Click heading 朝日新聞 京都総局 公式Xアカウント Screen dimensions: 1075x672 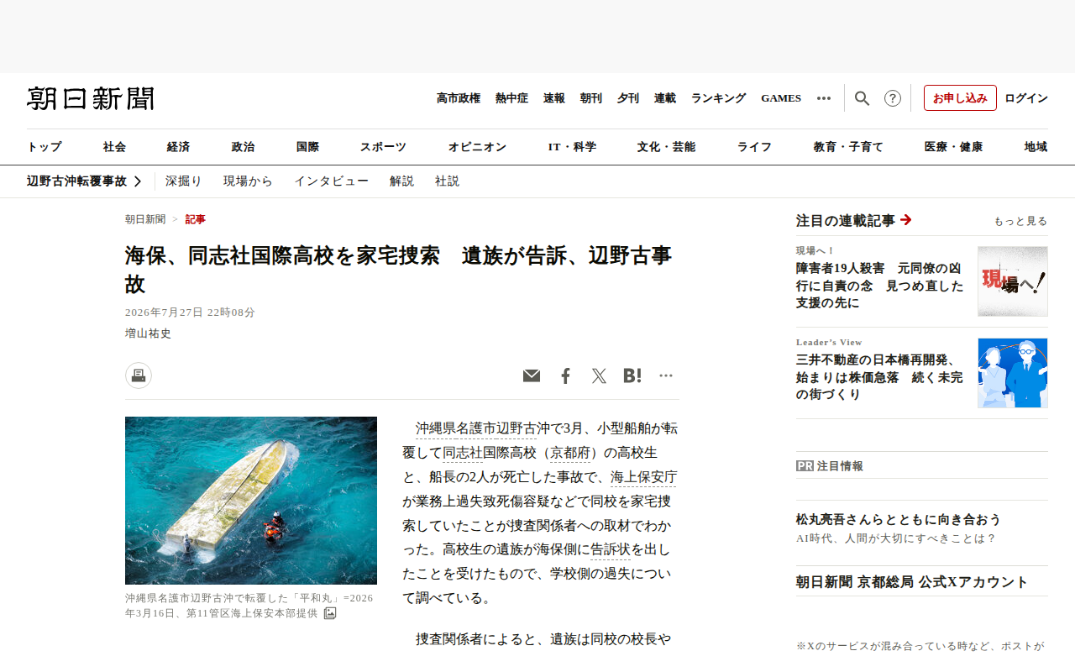coord(912,582)
